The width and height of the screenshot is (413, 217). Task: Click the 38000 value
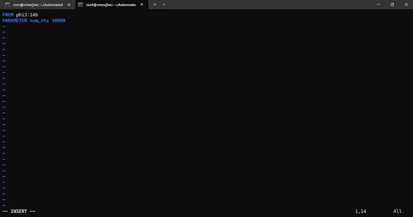point(59,21)
